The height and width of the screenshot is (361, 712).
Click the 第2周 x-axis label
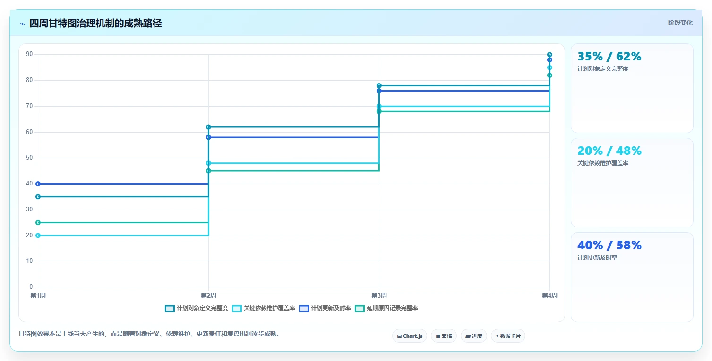tap(208, 296)
